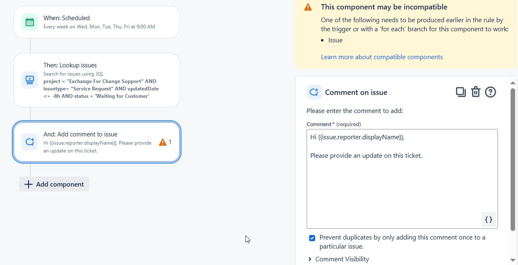Click the Add component button
This screenshot has width=518, height=265.
coord(54,184)
